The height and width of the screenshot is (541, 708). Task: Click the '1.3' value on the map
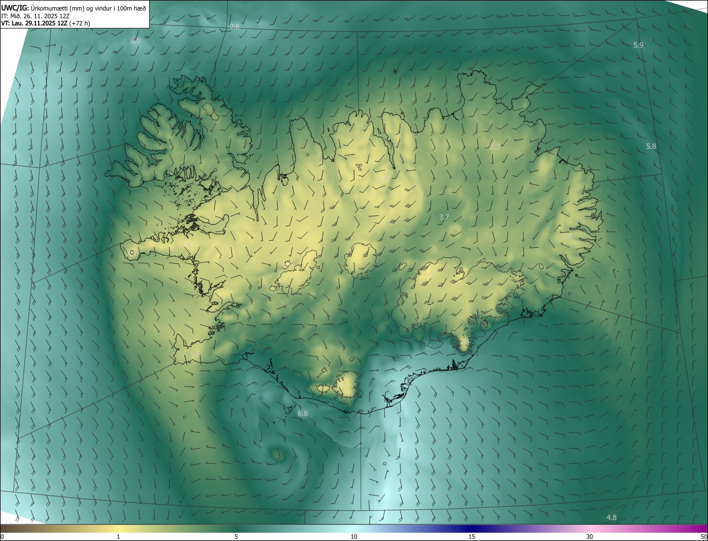pos(428,273)
